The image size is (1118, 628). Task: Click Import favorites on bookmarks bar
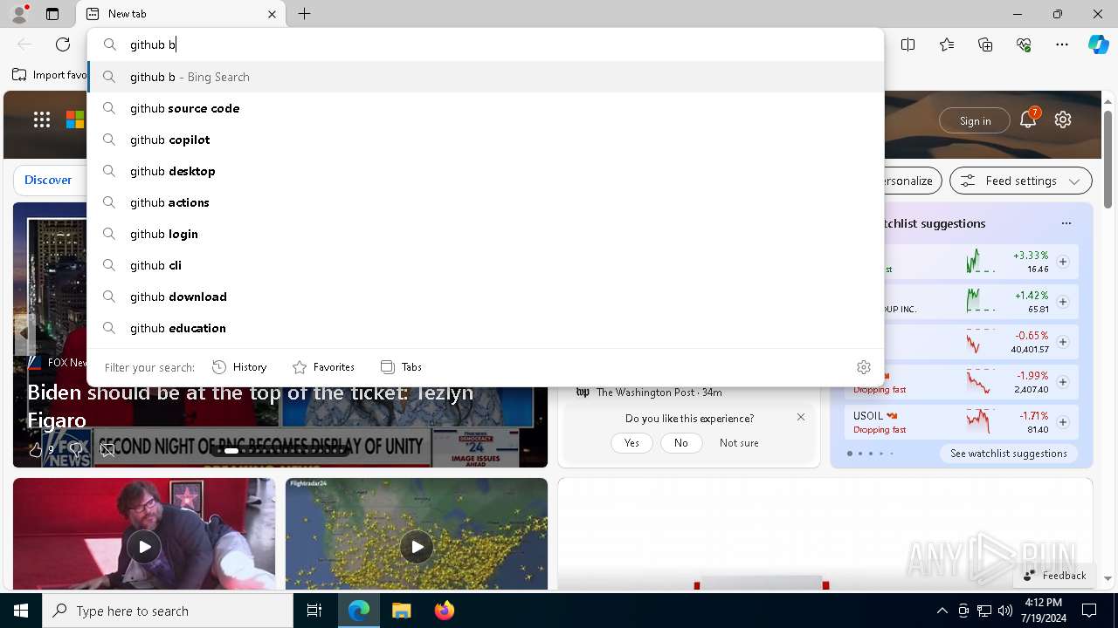(50, 75)
